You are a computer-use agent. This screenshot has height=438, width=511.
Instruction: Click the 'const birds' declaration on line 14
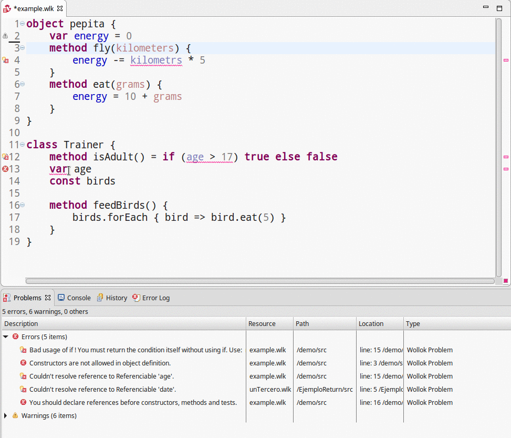[x=82, y=181]
